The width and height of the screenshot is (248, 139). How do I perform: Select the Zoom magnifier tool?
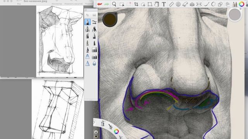[x=114, y=4]
